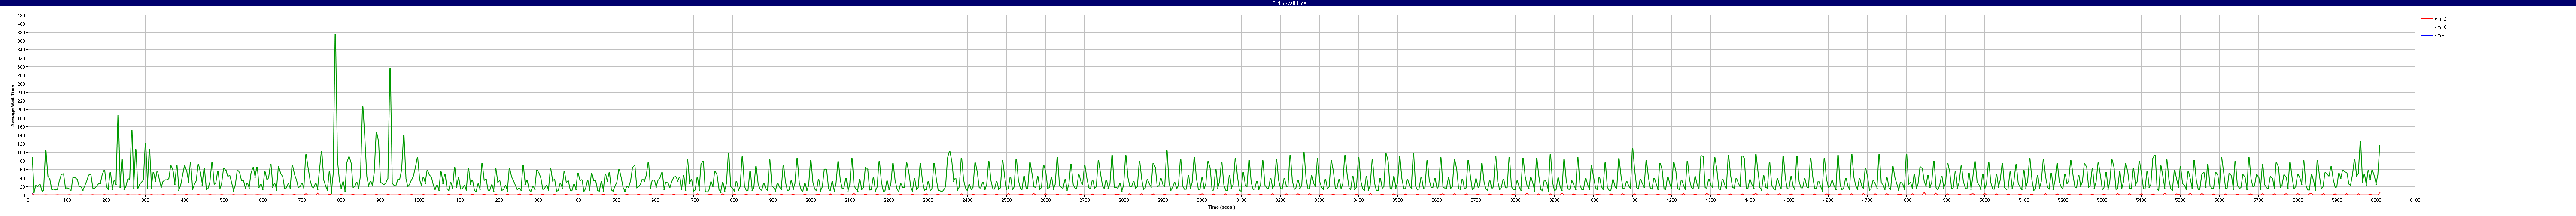Click the x-axis tick label 5500
This screenshot has height=216, width=2576.
(2180, 200)
